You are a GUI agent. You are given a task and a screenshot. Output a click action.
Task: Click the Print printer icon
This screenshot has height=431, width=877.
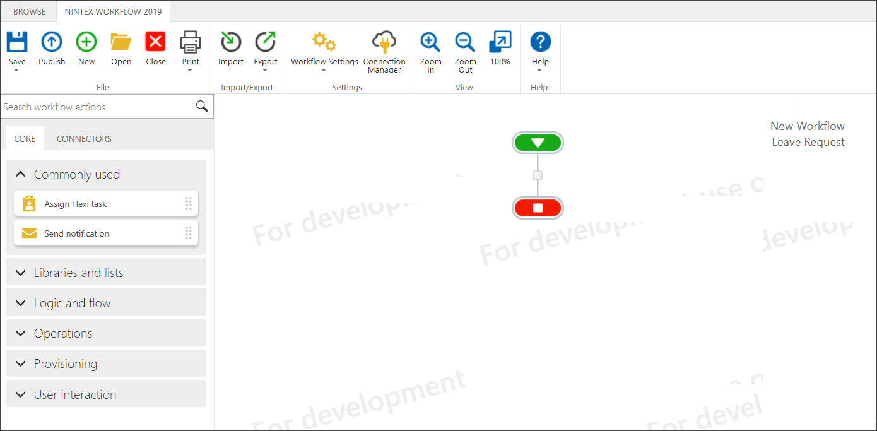point(191,42)
